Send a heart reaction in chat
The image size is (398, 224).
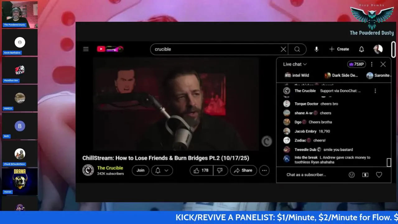point(379,175)
